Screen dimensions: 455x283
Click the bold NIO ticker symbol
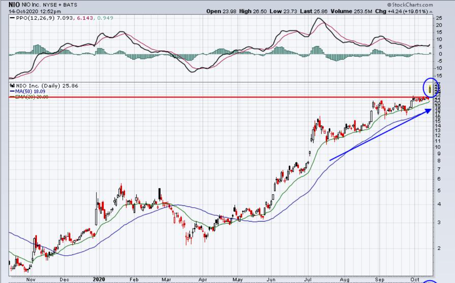14,5
